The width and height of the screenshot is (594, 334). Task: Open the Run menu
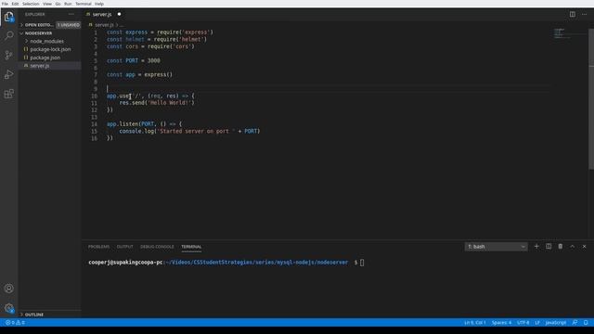(68, 4)
